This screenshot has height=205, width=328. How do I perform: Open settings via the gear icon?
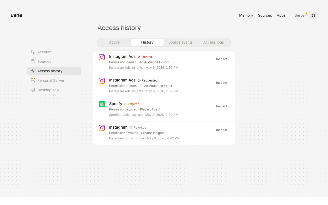coord(313,15)
